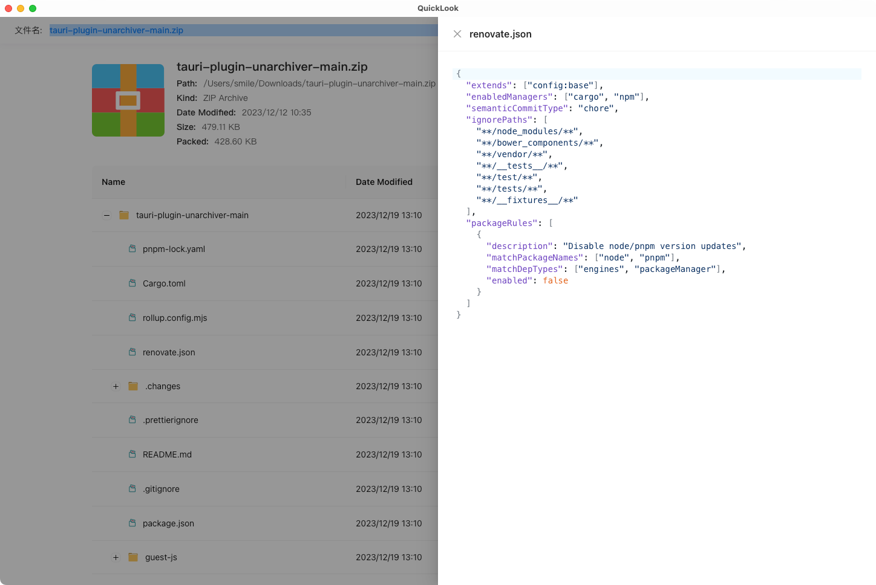Click the ZIP archive thumbnail icon

(x=128, y=100)
